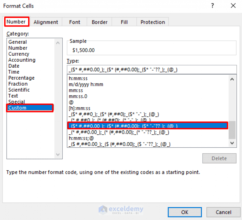Image resolution: width=242 pixels, height=220 pixels.
Task: Select Custom category
Action: 30,108
